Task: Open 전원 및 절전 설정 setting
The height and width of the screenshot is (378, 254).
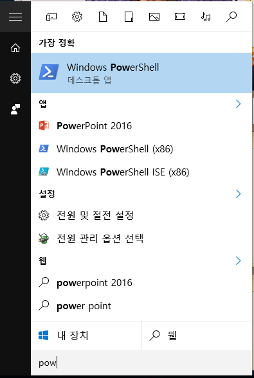Action: [x=141, y=215]
